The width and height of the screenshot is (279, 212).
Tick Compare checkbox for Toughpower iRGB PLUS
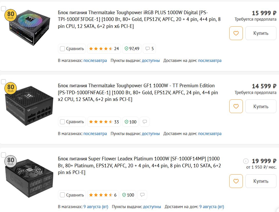[62, 49]
